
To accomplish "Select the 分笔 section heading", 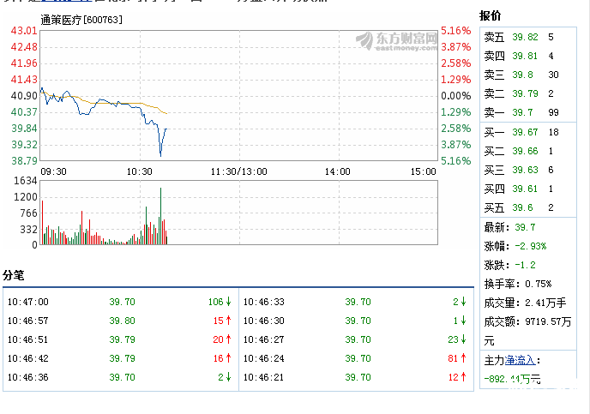I will click(13, 275).
